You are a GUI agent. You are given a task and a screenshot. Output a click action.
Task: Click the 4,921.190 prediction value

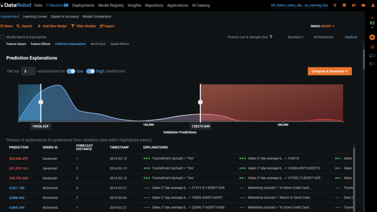pos(17,188)
